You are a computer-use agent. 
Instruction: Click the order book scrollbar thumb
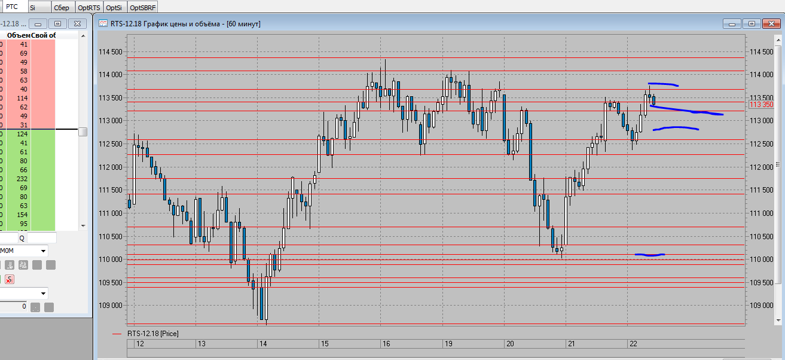(x=83, y=132)
